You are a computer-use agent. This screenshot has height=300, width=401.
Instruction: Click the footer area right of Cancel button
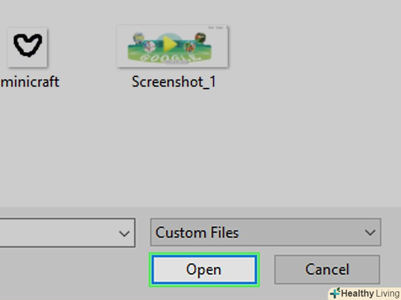pos(391,269)
